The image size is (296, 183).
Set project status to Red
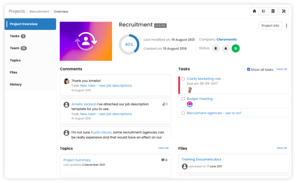216,48
